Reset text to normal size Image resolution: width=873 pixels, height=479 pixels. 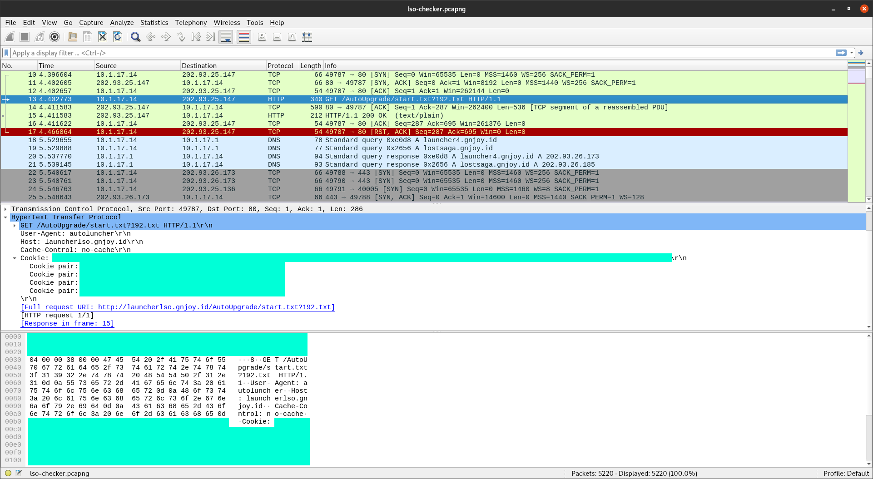292,37
